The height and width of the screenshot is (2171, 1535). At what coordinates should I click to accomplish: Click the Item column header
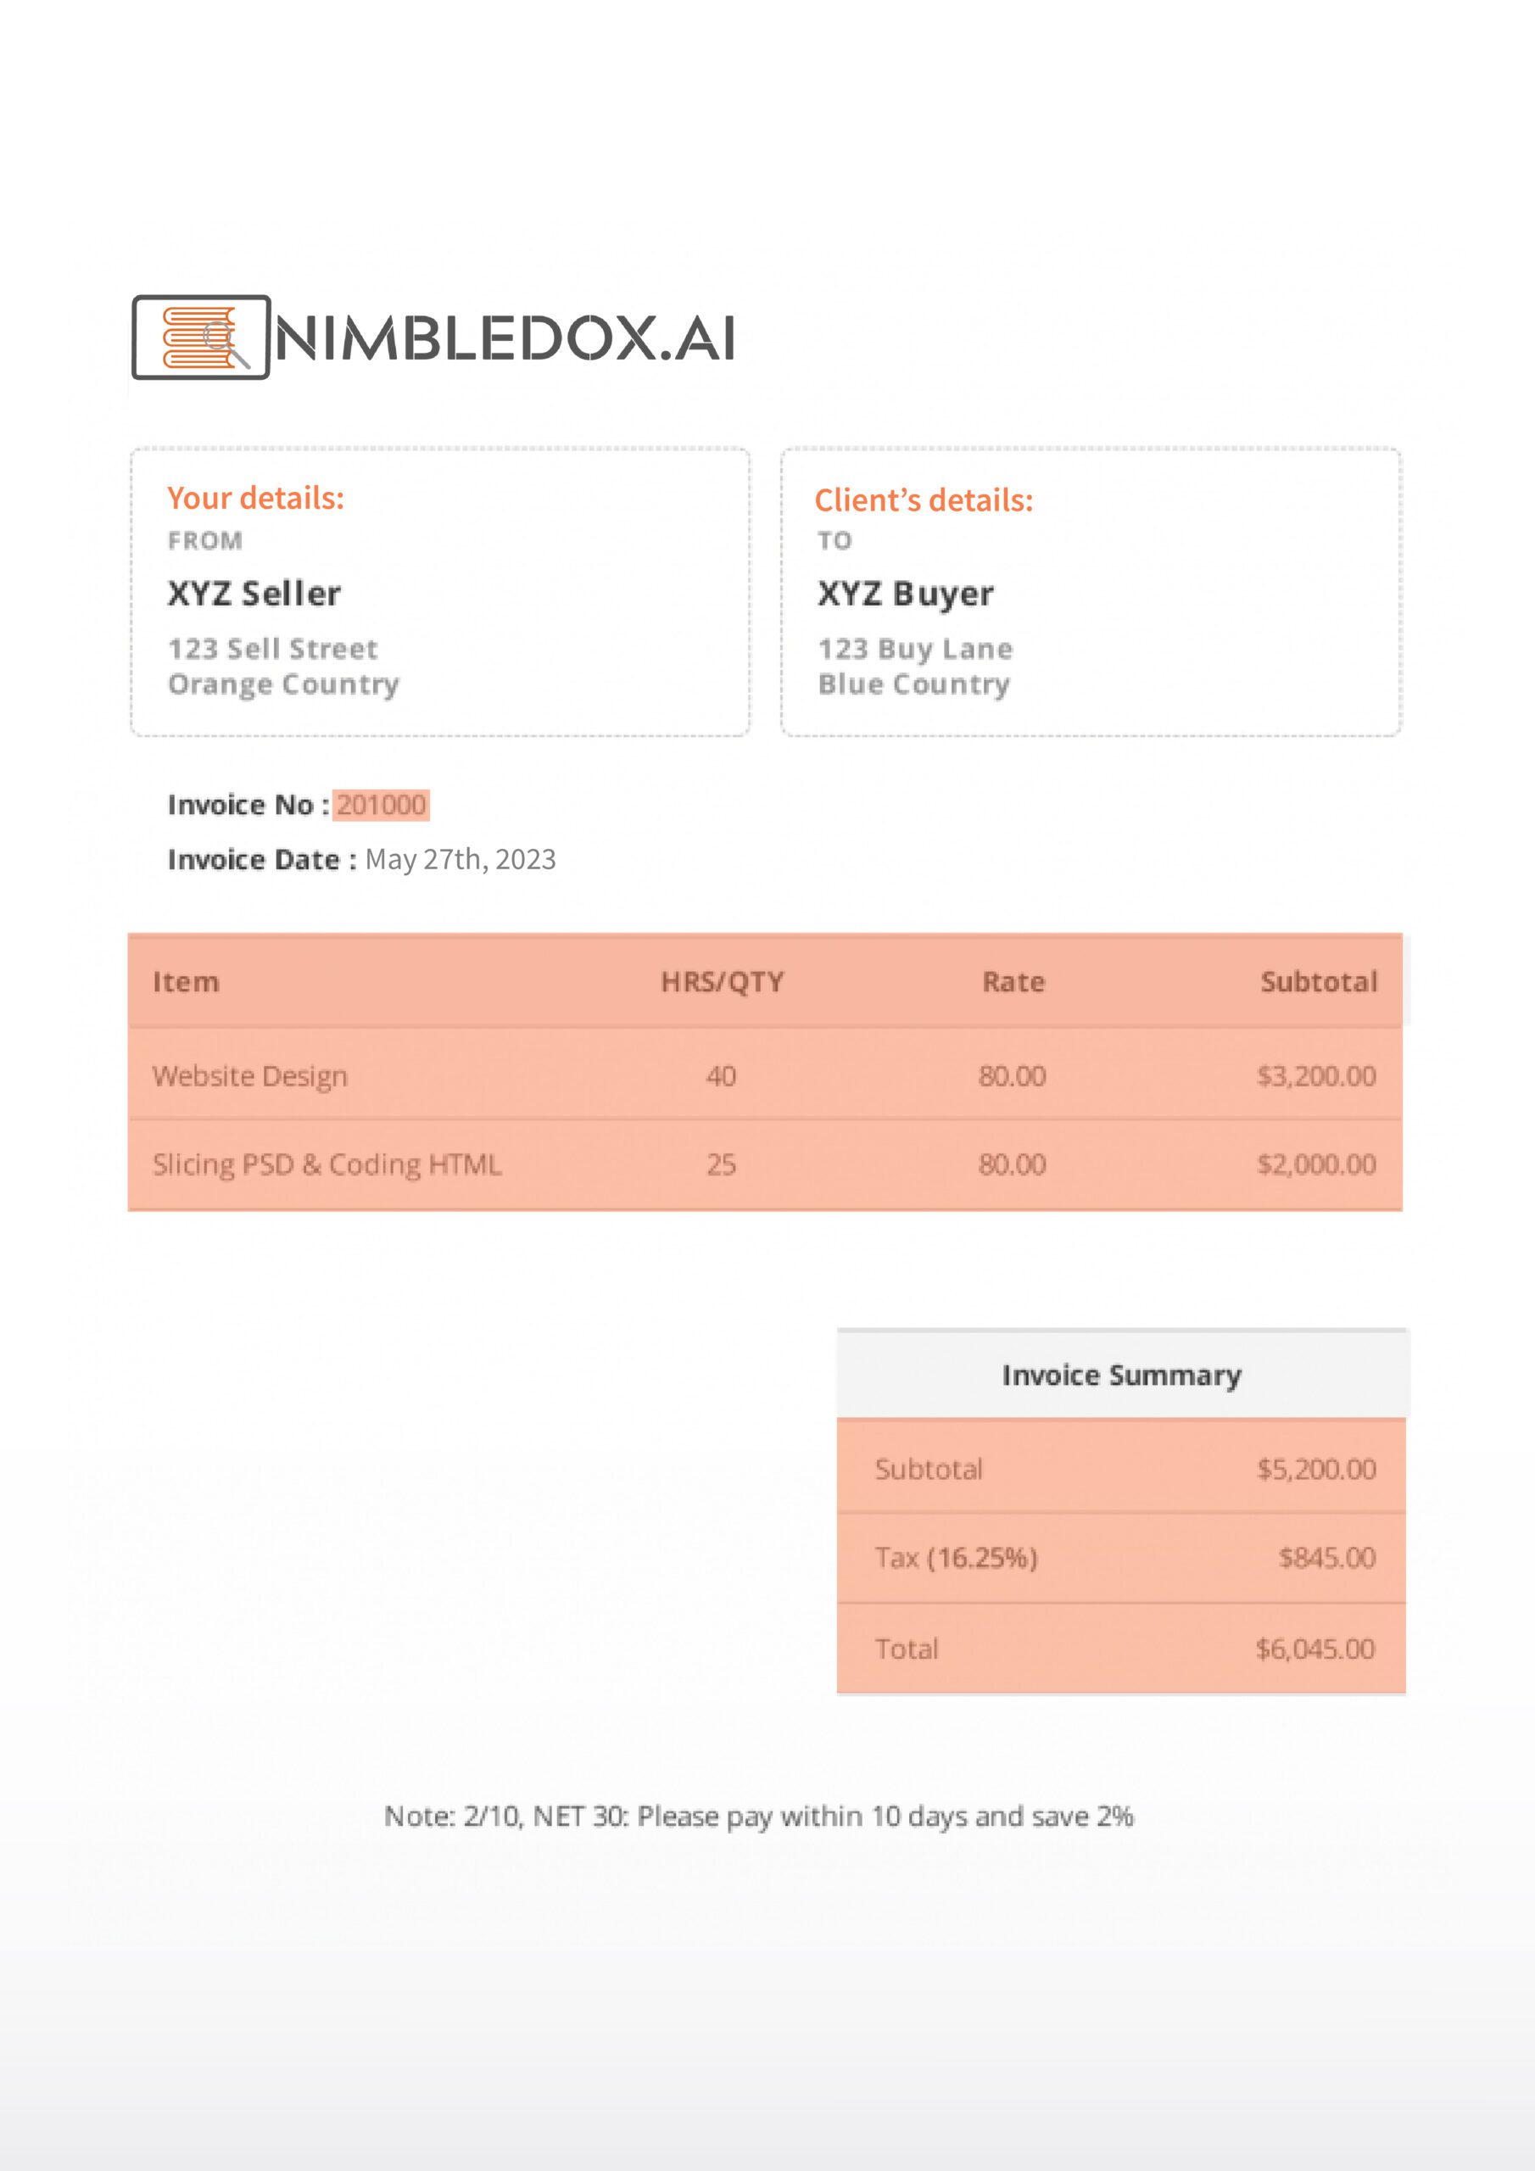pyautogui.click(x=186, y=981)
